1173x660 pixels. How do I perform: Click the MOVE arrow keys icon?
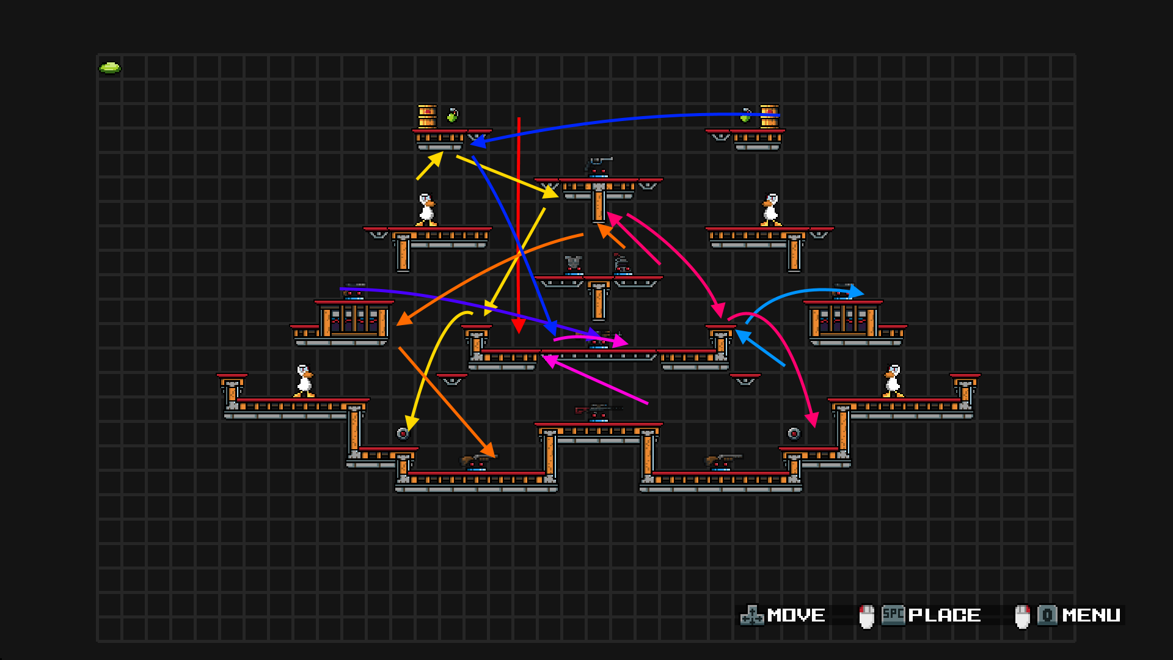tap(752, 615)
